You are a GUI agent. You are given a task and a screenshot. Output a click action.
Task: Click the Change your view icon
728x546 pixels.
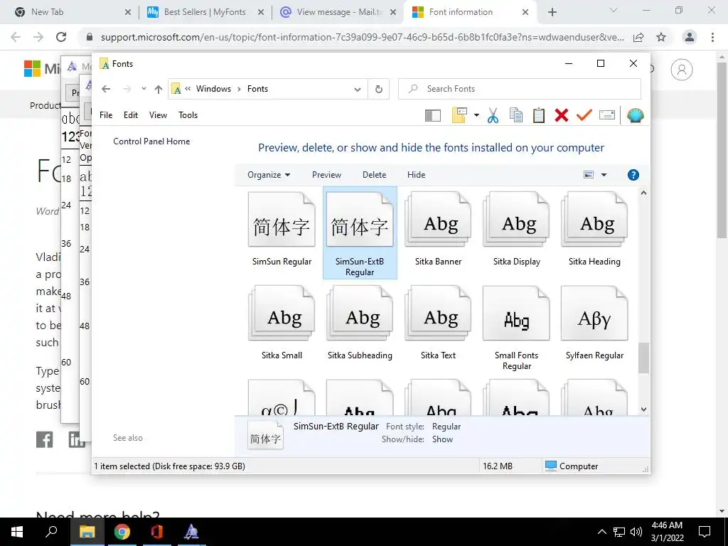[588, 175]
